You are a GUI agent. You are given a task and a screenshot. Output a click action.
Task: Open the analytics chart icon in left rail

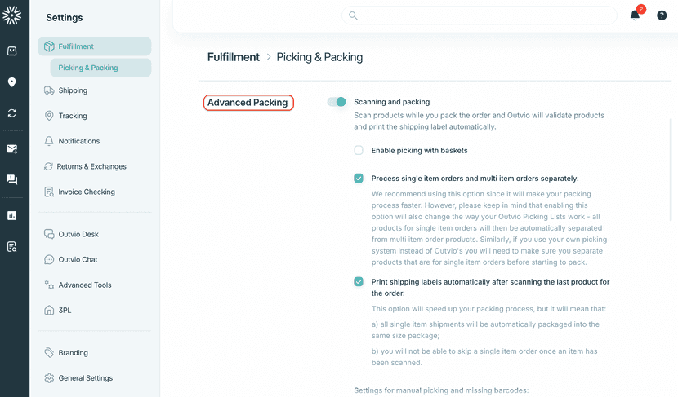coord(12,216)
